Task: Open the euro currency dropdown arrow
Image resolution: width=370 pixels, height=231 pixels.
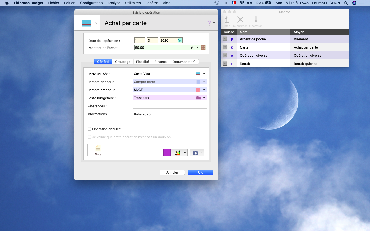Action: pos(197,47)
